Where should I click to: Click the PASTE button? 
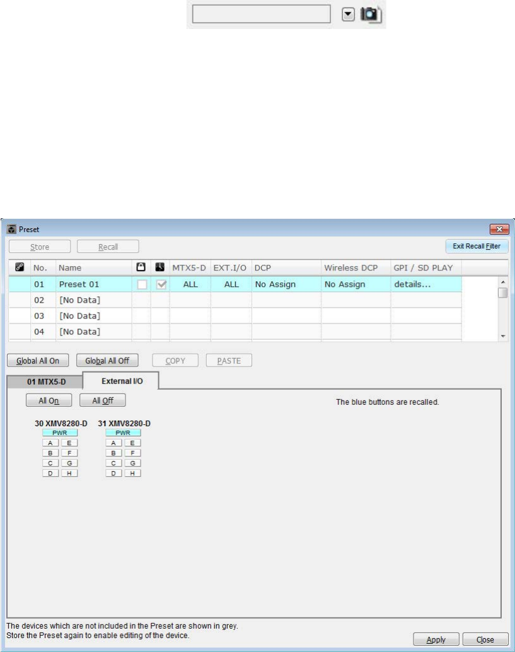pos(229,361)
